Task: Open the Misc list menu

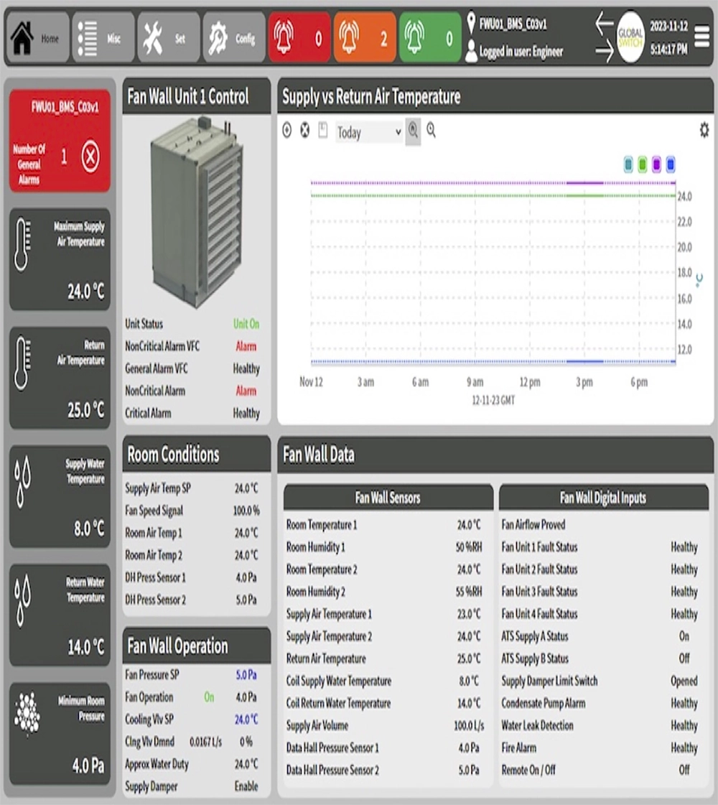Action: point(103,38)
